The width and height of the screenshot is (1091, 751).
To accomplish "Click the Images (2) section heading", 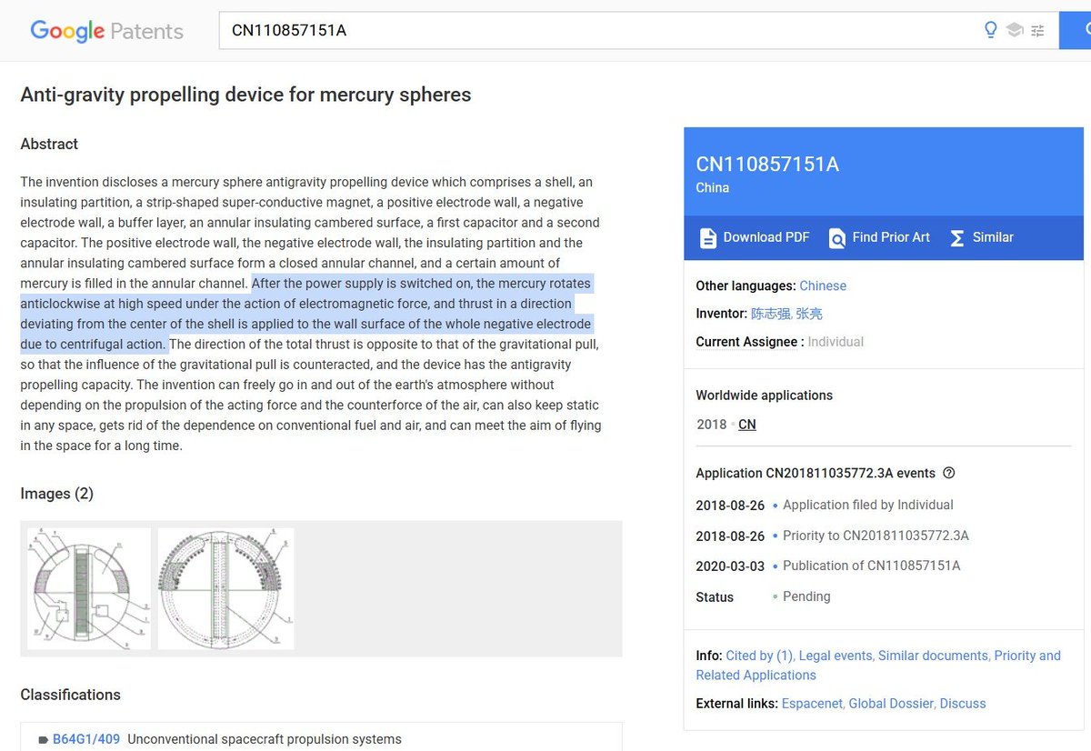I will (57, 494).
